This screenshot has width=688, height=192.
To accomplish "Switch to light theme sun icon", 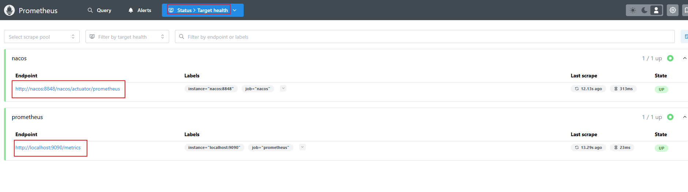I will [633, 10].
